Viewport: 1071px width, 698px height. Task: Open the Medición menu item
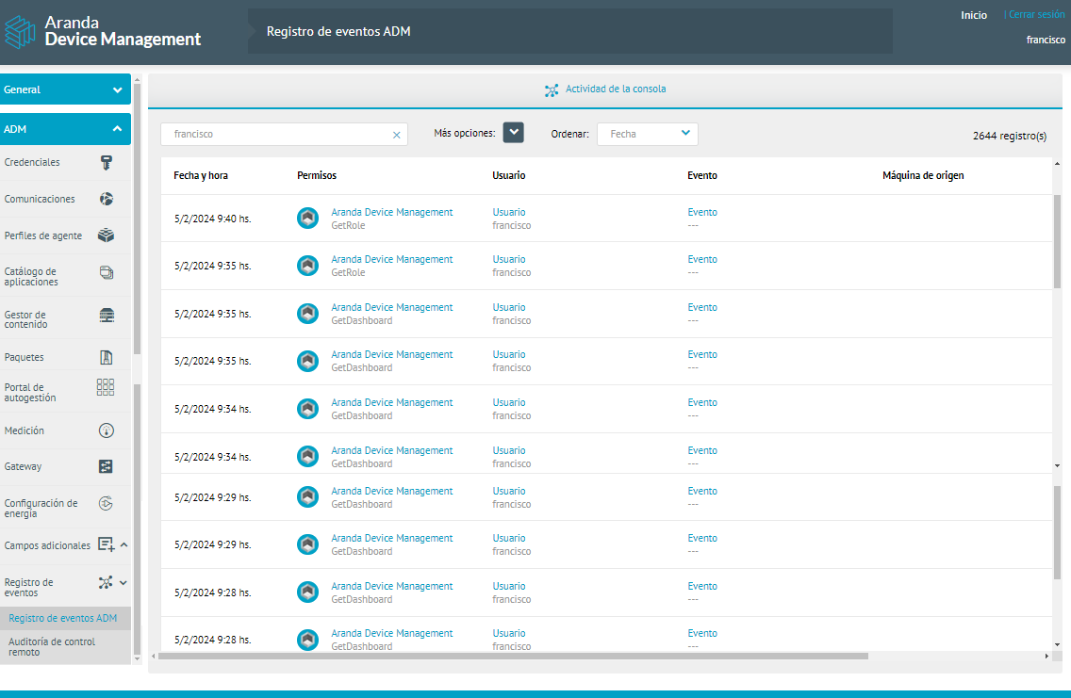pos(65,430)
